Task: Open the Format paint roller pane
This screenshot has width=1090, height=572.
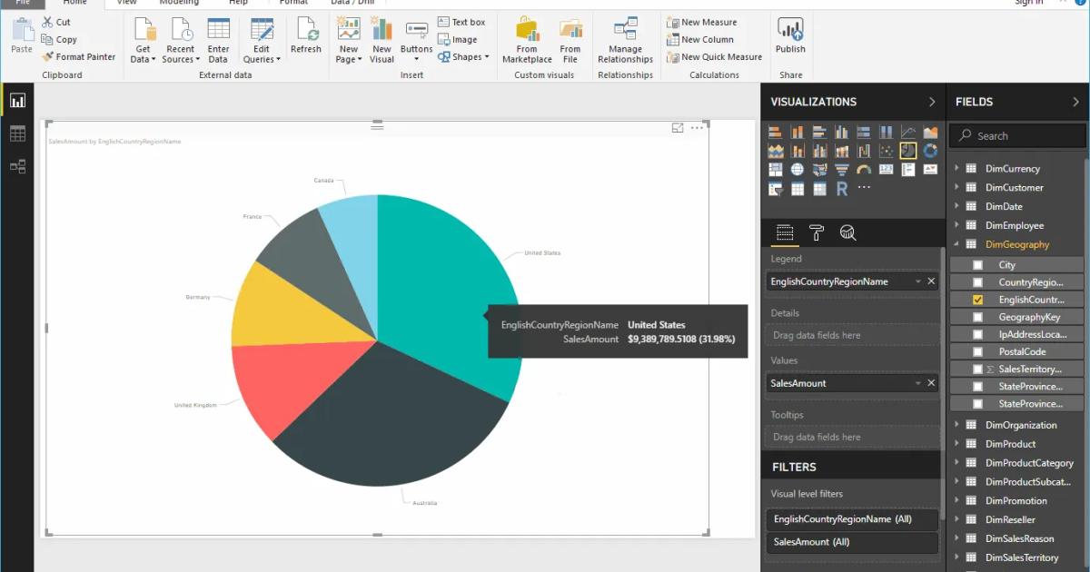Action: tap(817, 233)
